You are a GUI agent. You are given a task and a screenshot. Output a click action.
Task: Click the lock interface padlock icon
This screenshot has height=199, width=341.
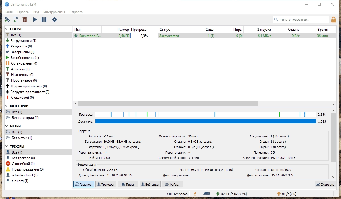[333, 20]
